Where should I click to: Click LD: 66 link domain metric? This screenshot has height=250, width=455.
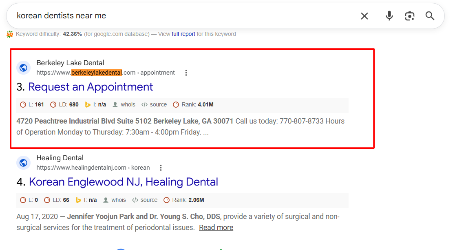[57, 200]
